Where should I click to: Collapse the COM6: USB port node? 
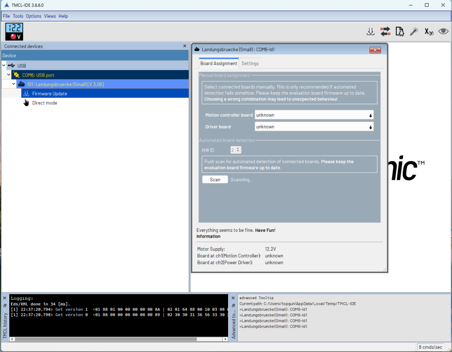pos(9,75)
